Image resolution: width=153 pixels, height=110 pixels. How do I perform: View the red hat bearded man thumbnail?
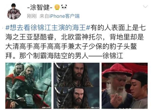125,86
